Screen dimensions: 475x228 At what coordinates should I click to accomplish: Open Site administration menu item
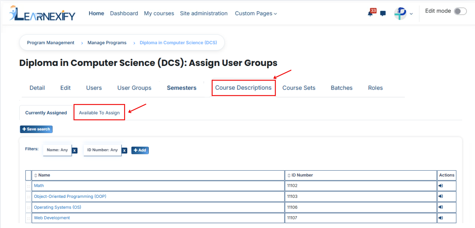pyautogui.click(x=204, y=14)
